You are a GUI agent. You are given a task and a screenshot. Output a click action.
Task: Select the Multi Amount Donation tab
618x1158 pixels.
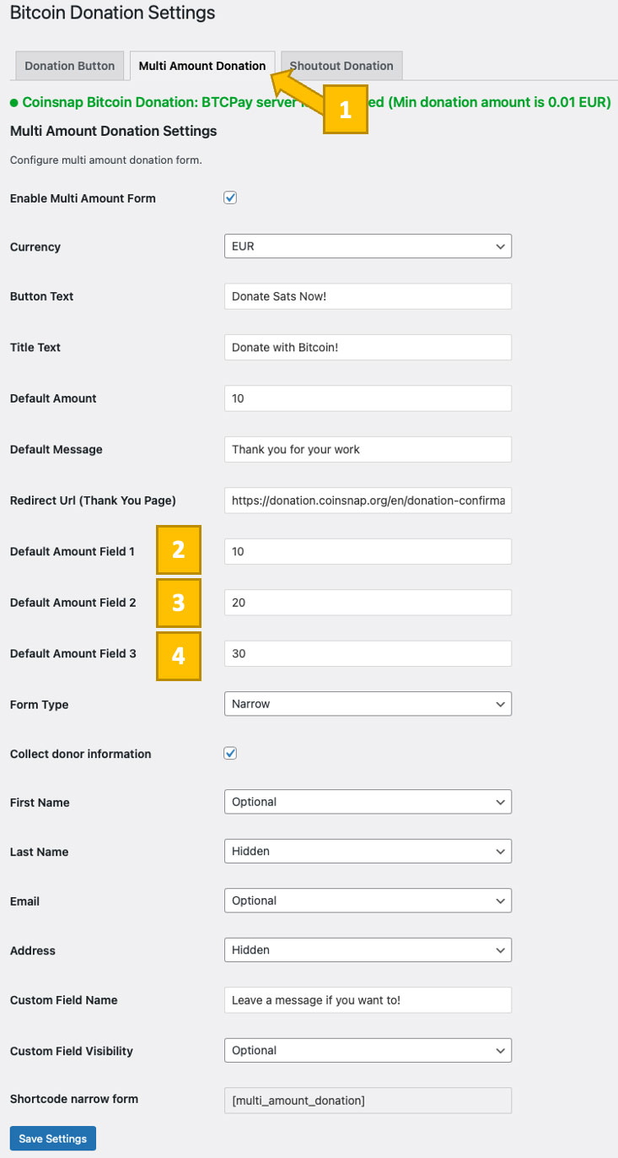(202, 66)
